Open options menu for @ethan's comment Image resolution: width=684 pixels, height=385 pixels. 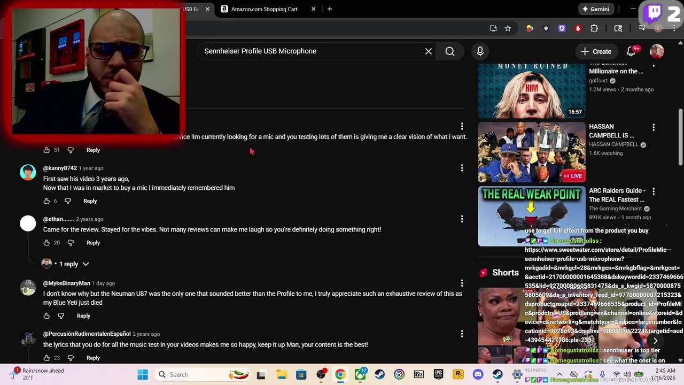tap(462, 219)
